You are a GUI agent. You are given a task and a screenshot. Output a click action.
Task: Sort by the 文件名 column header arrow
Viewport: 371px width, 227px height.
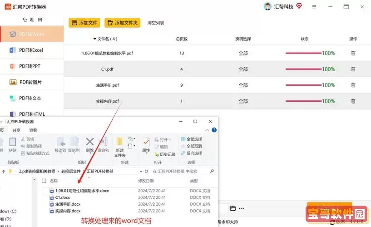pos(95,39)
